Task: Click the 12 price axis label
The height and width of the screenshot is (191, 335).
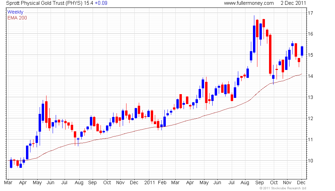Action: tap(310, 118)
